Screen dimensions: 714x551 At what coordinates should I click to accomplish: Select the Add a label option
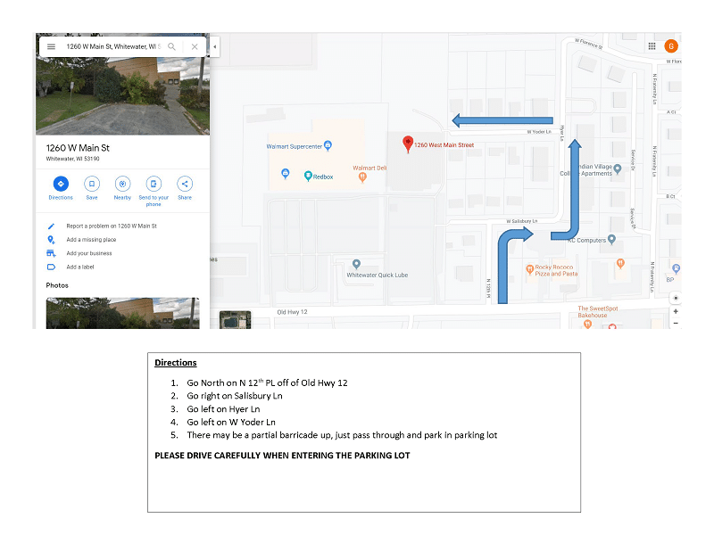click(x=80, y=267)
